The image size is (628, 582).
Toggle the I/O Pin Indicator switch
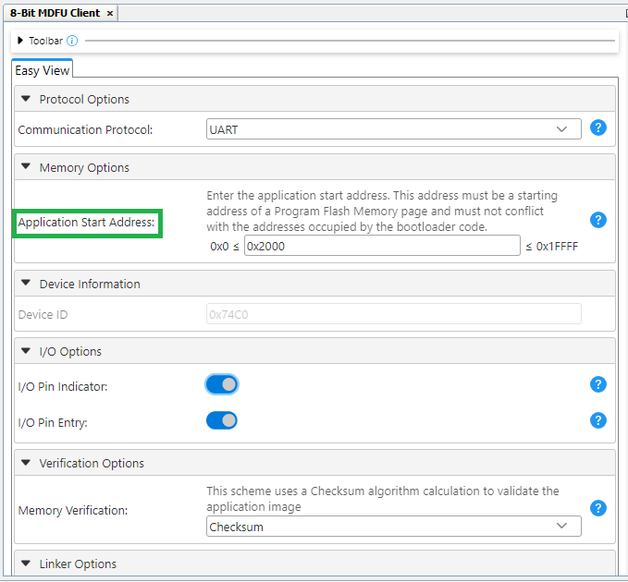point(222,384)
